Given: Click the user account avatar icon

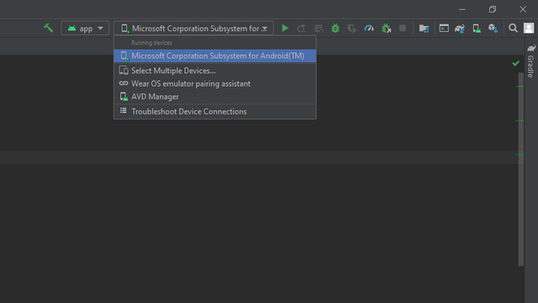Looking at the screenshot, I should point(529,28).
